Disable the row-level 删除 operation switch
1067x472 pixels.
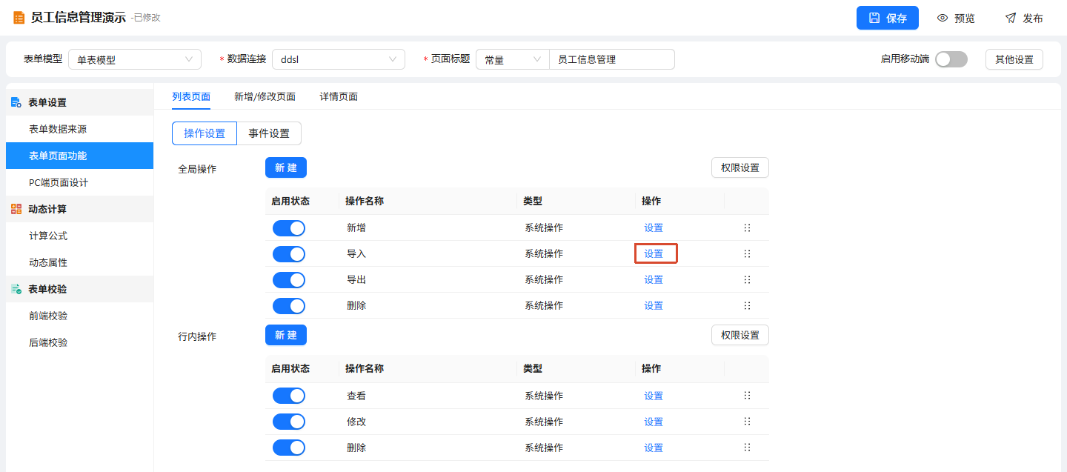click(289, 448)
